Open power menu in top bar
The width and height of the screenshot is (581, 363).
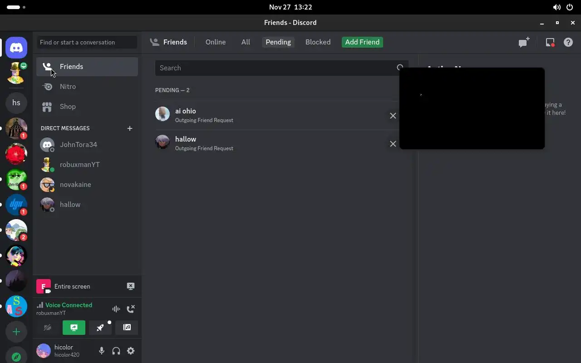click(570, 7)
